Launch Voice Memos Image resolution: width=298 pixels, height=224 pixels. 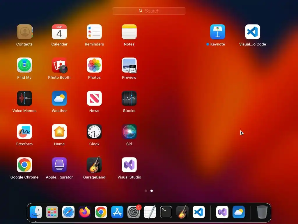tap(24, 98)
